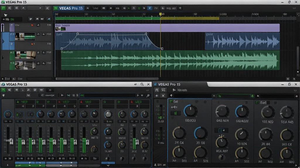Select the blue audio clip labeled Ejole

pos(242,41)
